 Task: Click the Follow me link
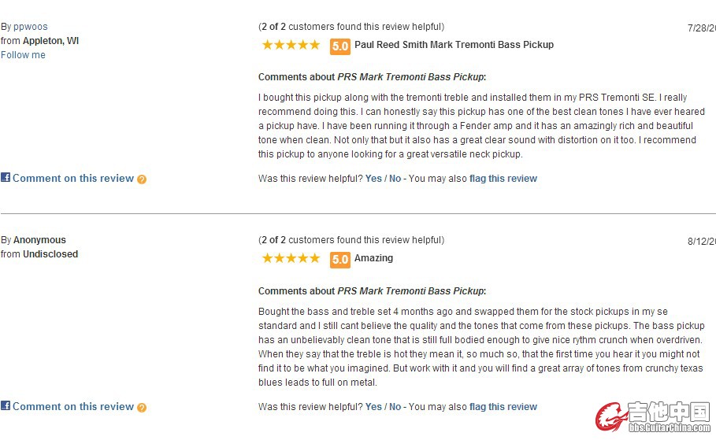tap(23, 55)
